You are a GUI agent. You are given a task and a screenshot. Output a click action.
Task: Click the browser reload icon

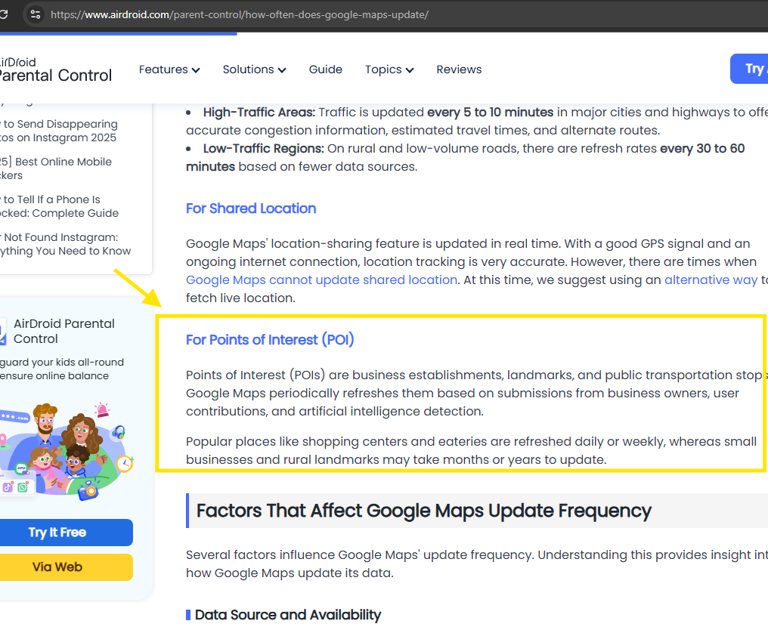[x=3, y=14]
